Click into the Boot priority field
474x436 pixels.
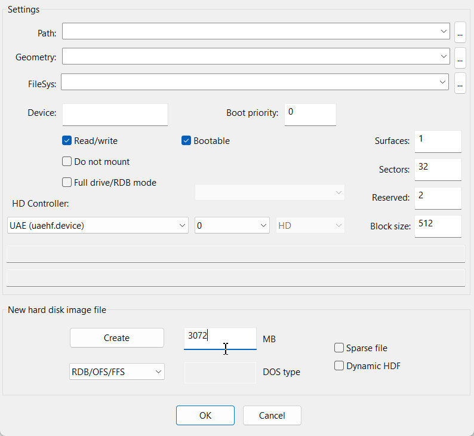click(x=310, y=115)
